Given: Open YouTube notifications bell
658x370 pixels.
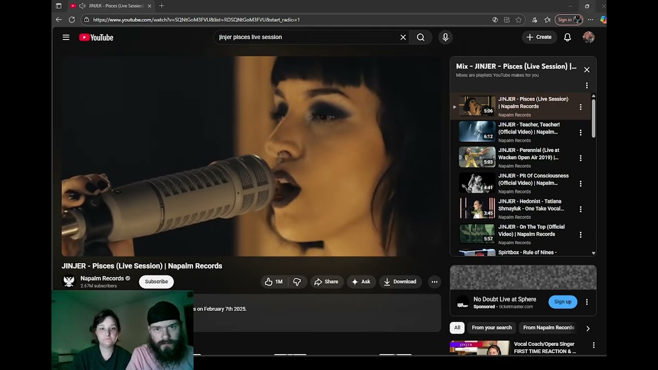Looking at the screenshot, I should tap(568, 37).
